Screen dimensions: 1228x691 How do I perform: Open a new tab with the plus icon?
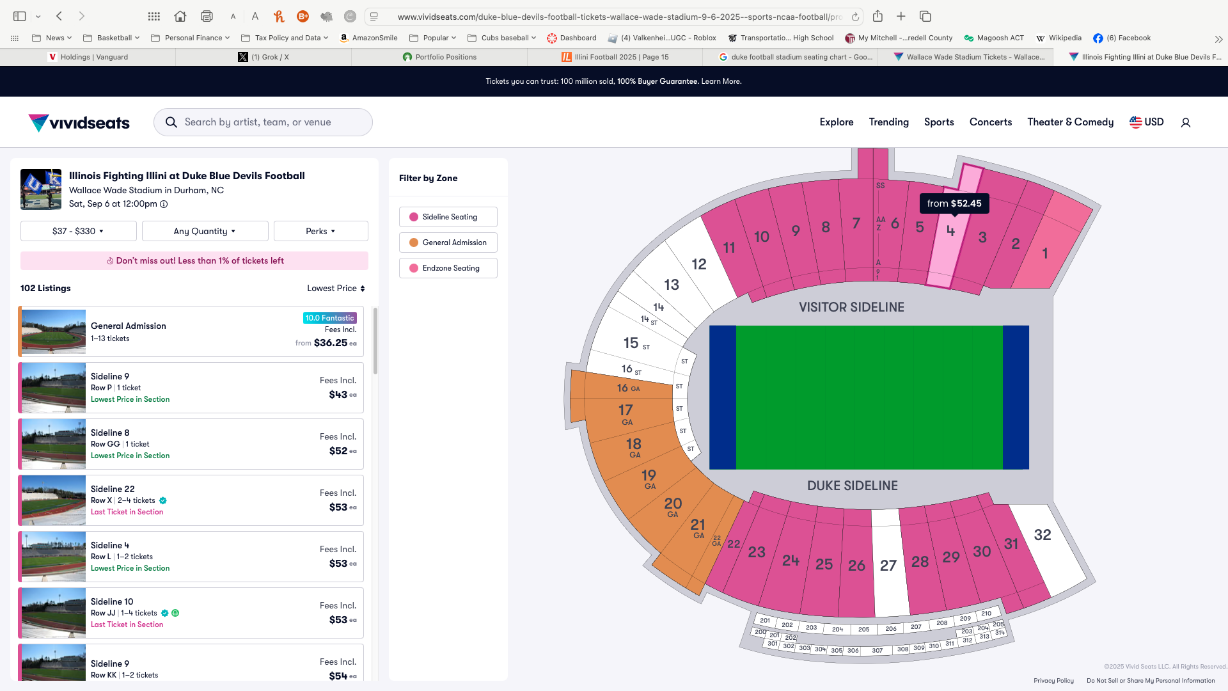(x=901, y=17)
